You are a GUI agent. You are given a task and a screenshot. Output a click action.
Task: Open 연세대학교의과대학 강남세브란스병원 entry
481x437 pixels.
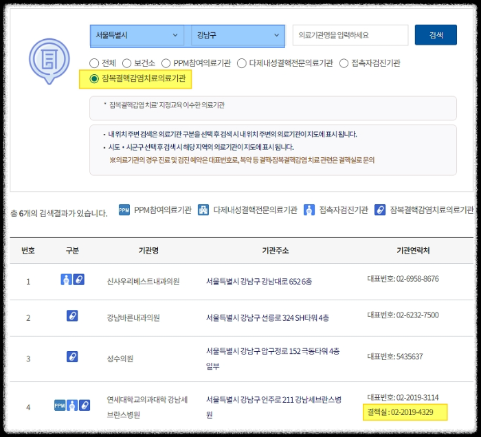click(147, 407)
